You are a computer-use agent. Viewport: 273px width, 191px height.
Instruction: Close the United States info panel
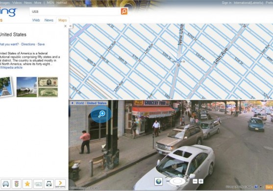[x=65, y=26]
